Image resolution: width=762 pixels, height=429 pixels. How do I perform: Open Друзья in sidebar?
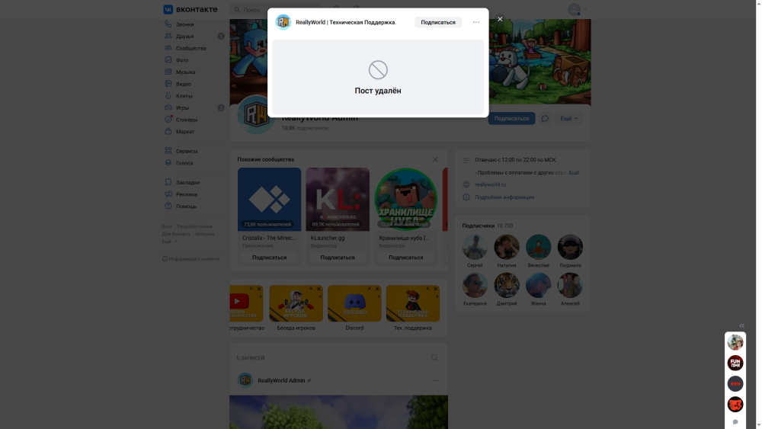[x=184, y=37]
